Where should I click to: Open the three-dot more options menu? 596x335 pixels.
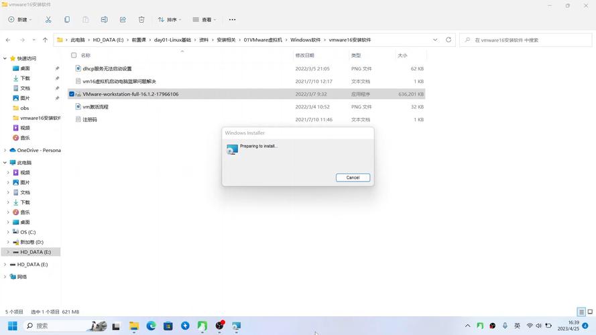click(232, 19)
